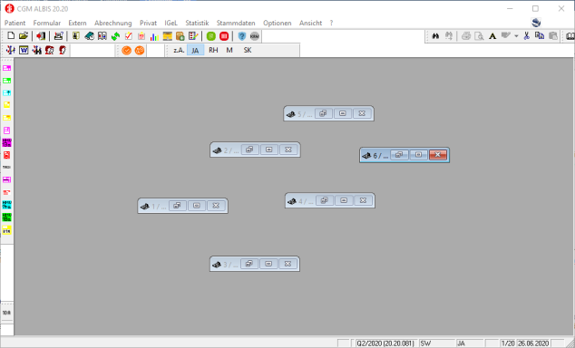This screenshot has height=348, width=575.
Task: Click the empty field after user icons
Action: pyautogui.click(x=93, y=50)
